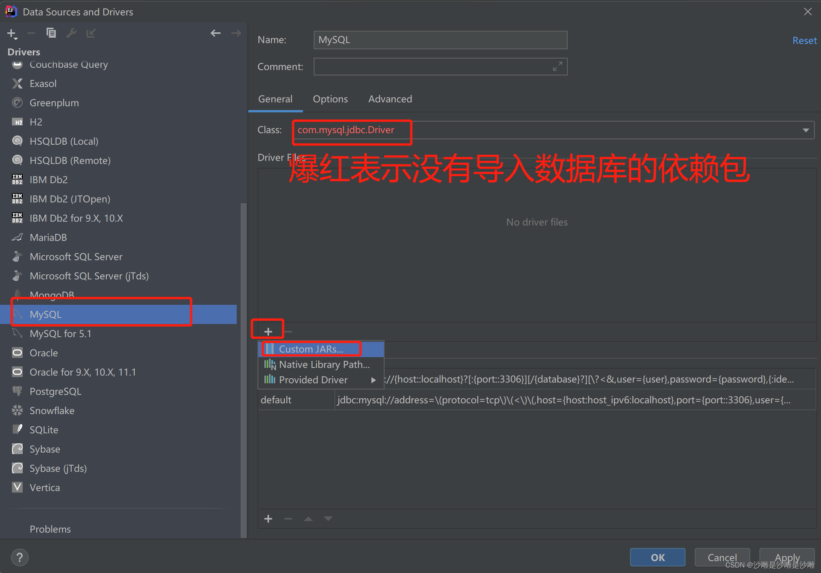Click the make global import arrow icon
The image size is (821, 573).
91,33
